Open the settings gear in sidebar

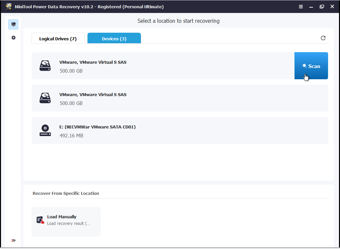pyautogui.click(x=13, y=38)
